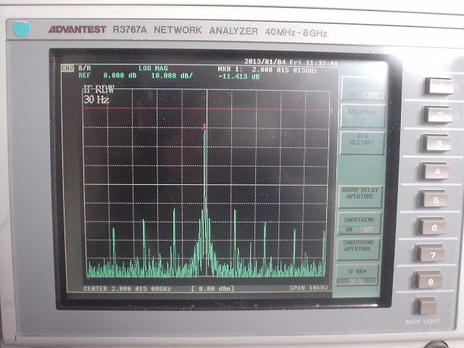
Task: Select the IF RBW softkey
Action: 357,273
